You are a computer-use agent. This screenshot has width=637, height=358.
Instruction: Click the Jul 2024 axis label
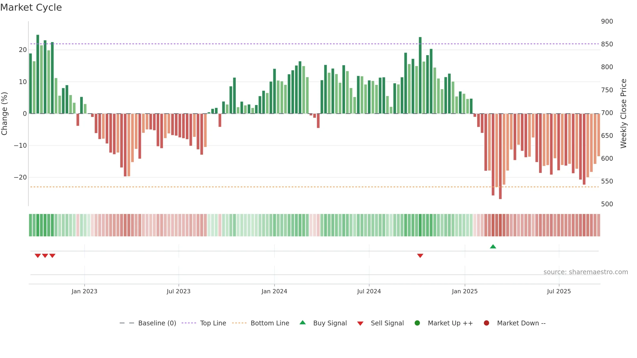tap(369, 291)
